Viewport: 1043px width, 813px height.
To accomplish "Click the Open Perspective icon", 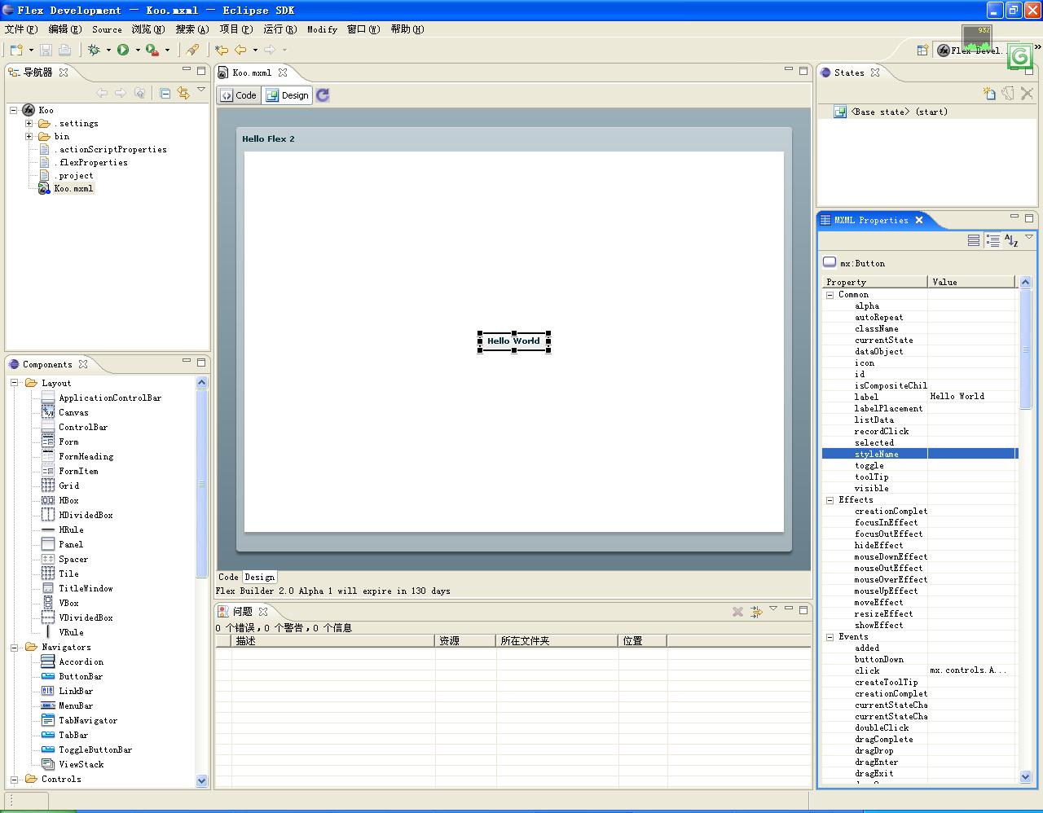I will coord(922,50).
